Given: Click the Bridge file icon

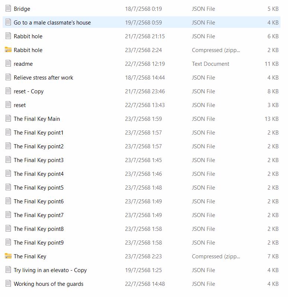Looking at the screenshot, I should pyautogui.click(x=8, y=9).
